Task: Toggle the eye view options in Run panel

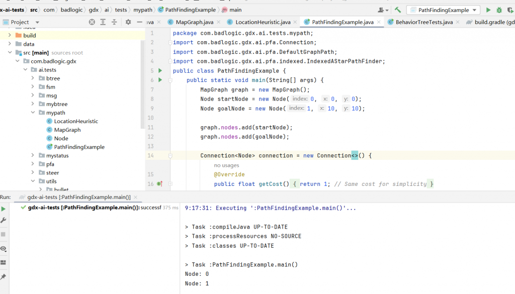Action: (4, 249)
